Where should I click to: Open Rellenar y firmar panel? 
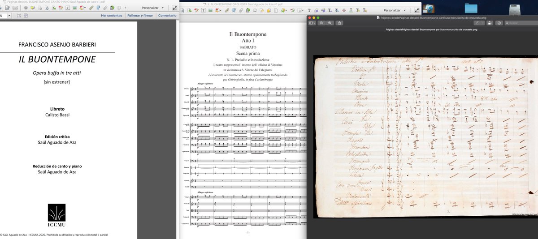pos(140,15)
